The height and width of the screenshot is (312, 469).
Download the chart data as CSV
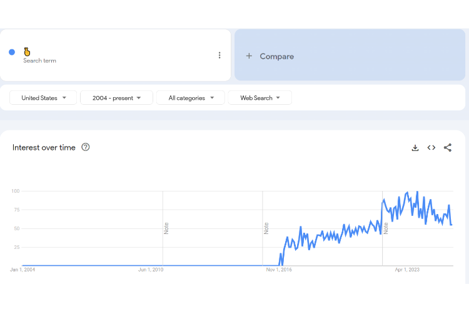point(415,148)
